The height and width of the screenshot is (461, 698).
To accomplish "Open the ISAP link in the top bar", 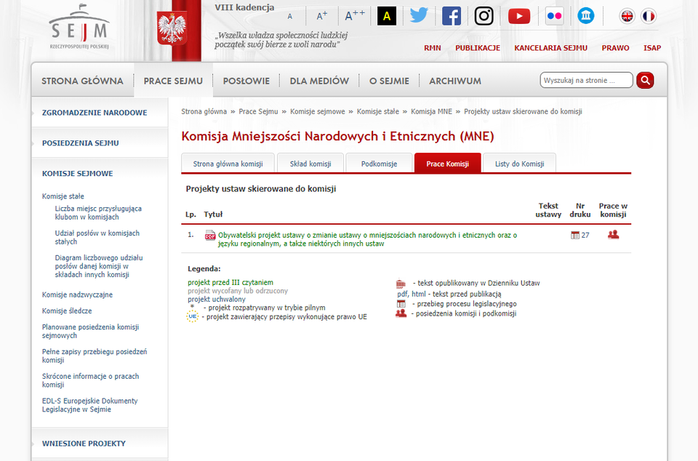I will click(652, 48).
